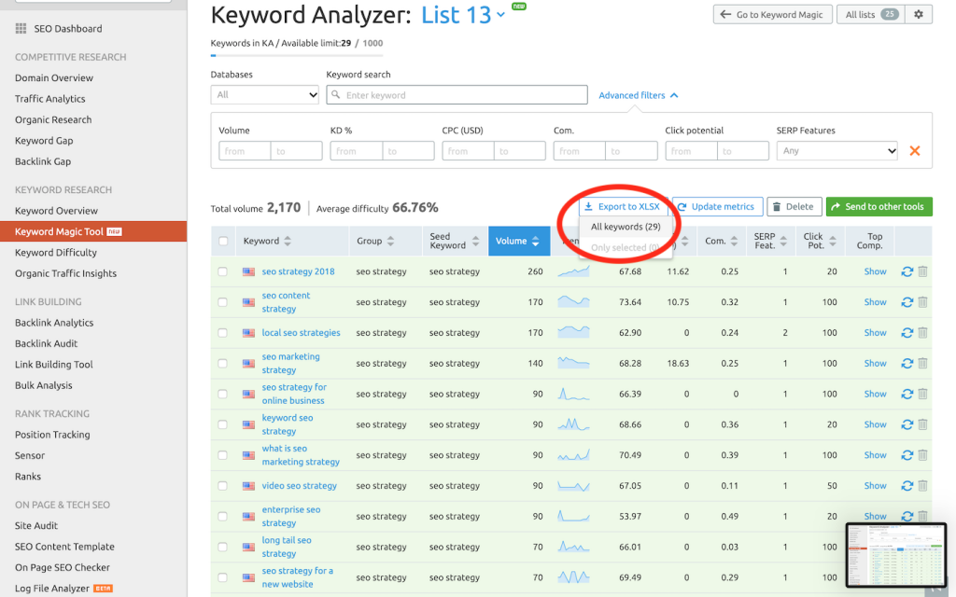Image resolution: width=956 pixels, height=597 pixels.
Task: Go to Domain Overview in sidebar
Action: [54, 78]
